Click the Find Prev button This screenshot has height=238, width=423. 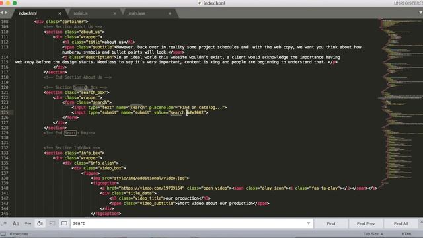365,223
